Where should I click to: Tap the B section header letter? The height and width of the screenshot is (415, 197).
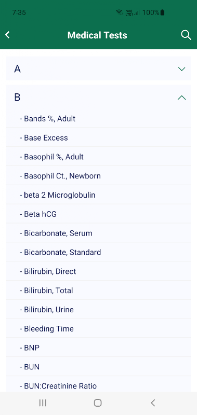pos(17,98)
